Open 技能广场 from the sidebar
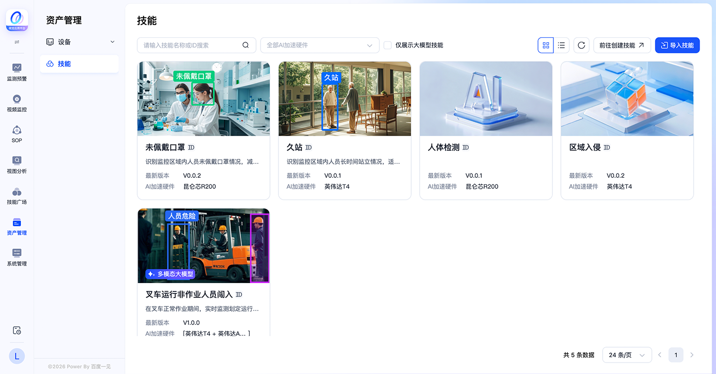 click(17, 195)
